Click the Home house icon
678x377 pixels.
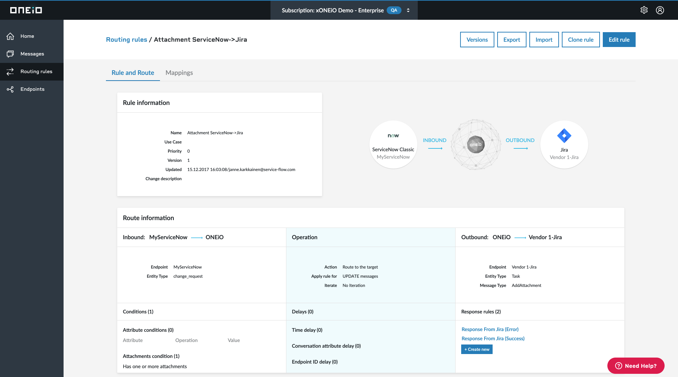10,36
